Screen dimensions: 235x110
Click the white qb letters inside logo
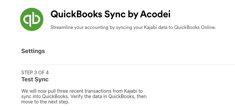pyautogui.click(x=32, y=19)
